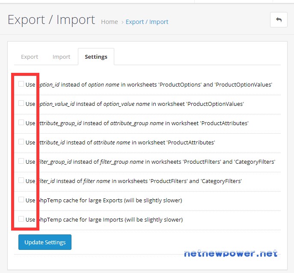Enable filter_group_id instead of filter_group name

pos(21,161)
